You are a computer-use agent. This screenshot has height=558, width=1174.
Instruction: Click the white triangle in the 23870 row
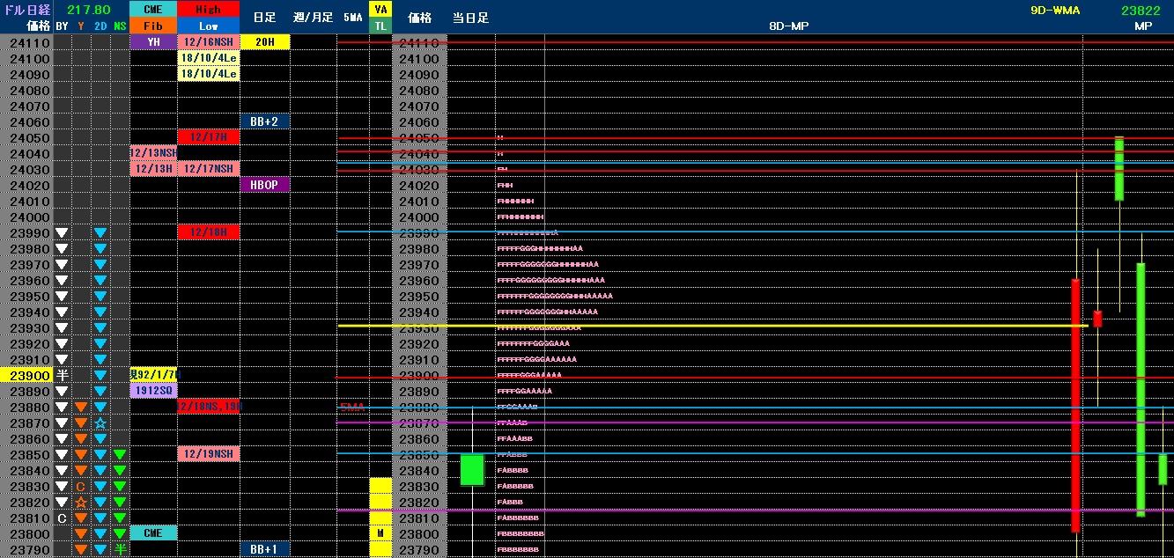pyautogui.click(x=62, y=423)
